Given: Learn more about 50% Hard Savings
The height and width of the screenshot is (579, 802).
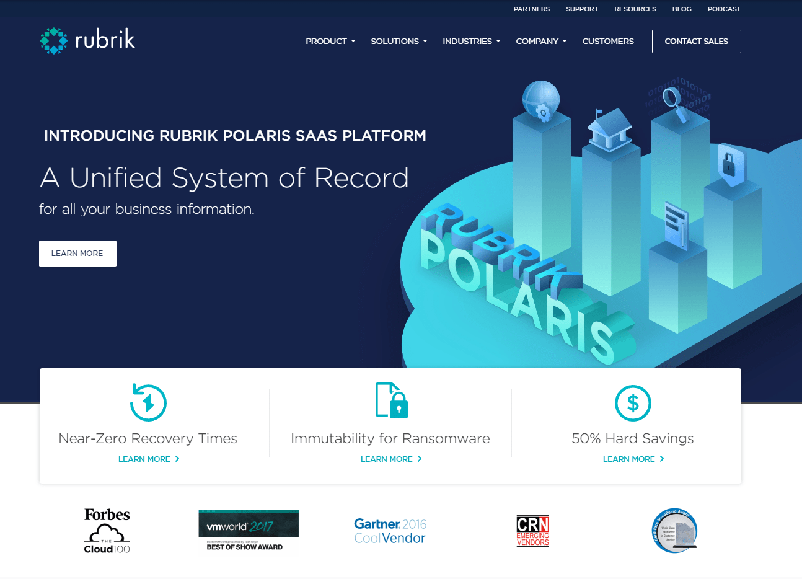Looking at the screenshot, I should [633, 459].
